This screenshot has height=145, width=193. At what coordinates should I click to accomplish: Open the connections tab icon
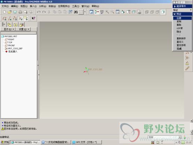coord(21,25)
